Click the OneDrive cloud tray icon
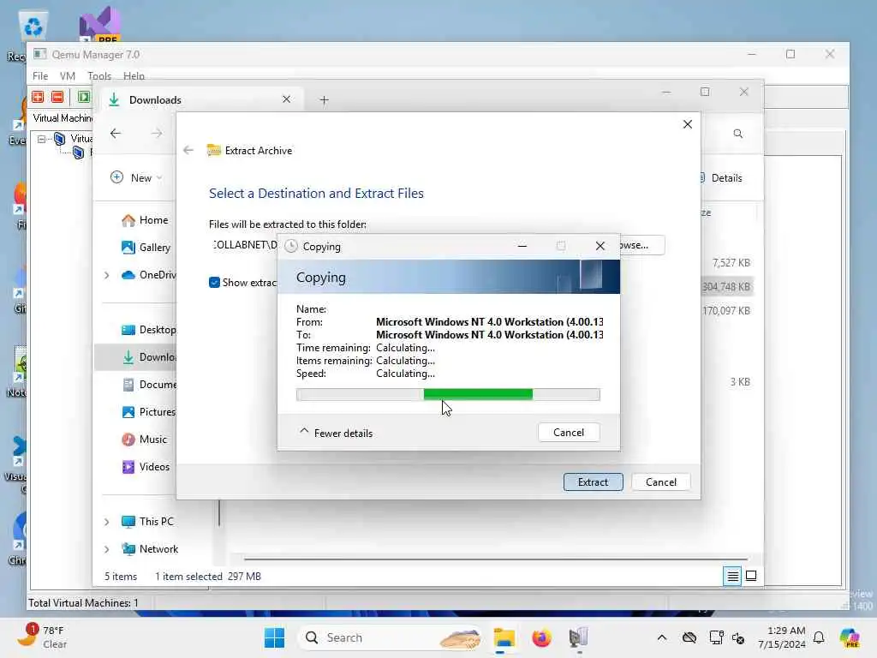This screenshot has height=658, width=877. point(689,637)
